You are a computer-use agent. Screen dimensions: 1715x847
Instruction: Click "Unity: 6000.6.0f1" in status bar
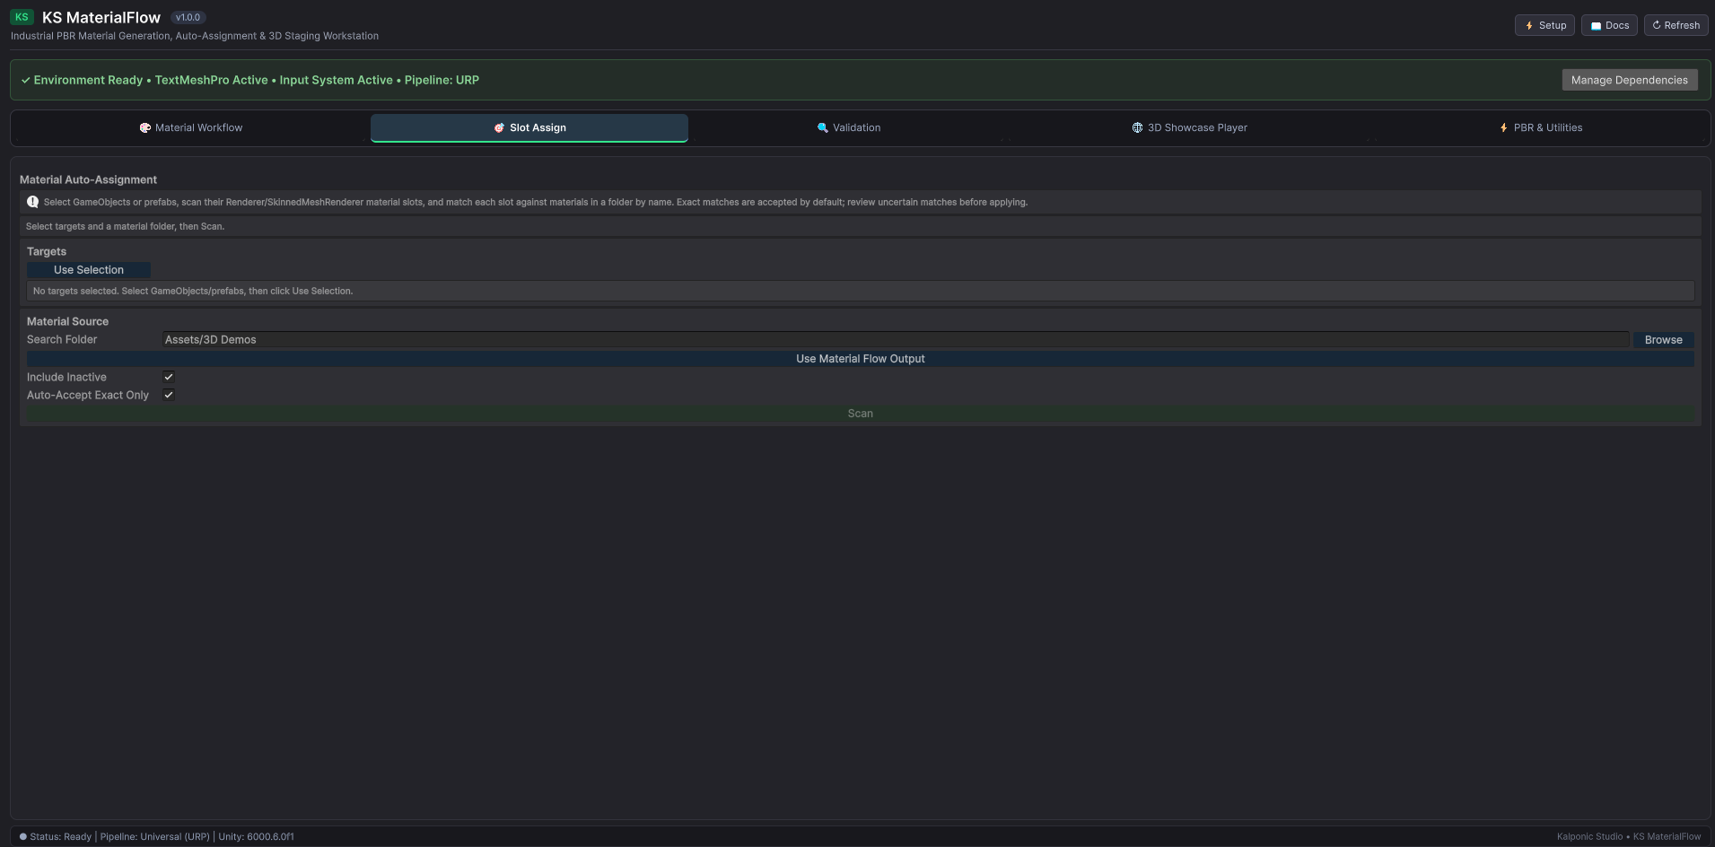[256, 836]
